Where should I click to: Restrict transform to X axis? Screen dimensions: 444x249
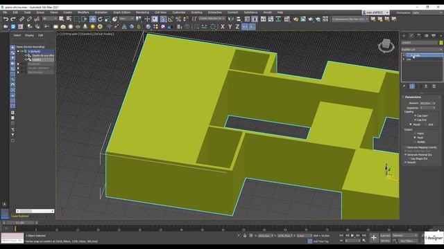223,27
